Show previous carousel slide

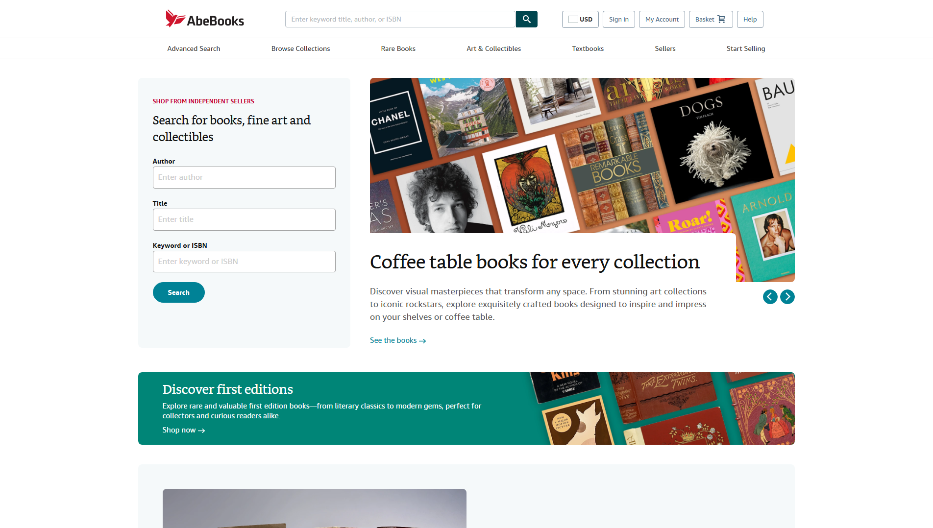click(770, 296)
